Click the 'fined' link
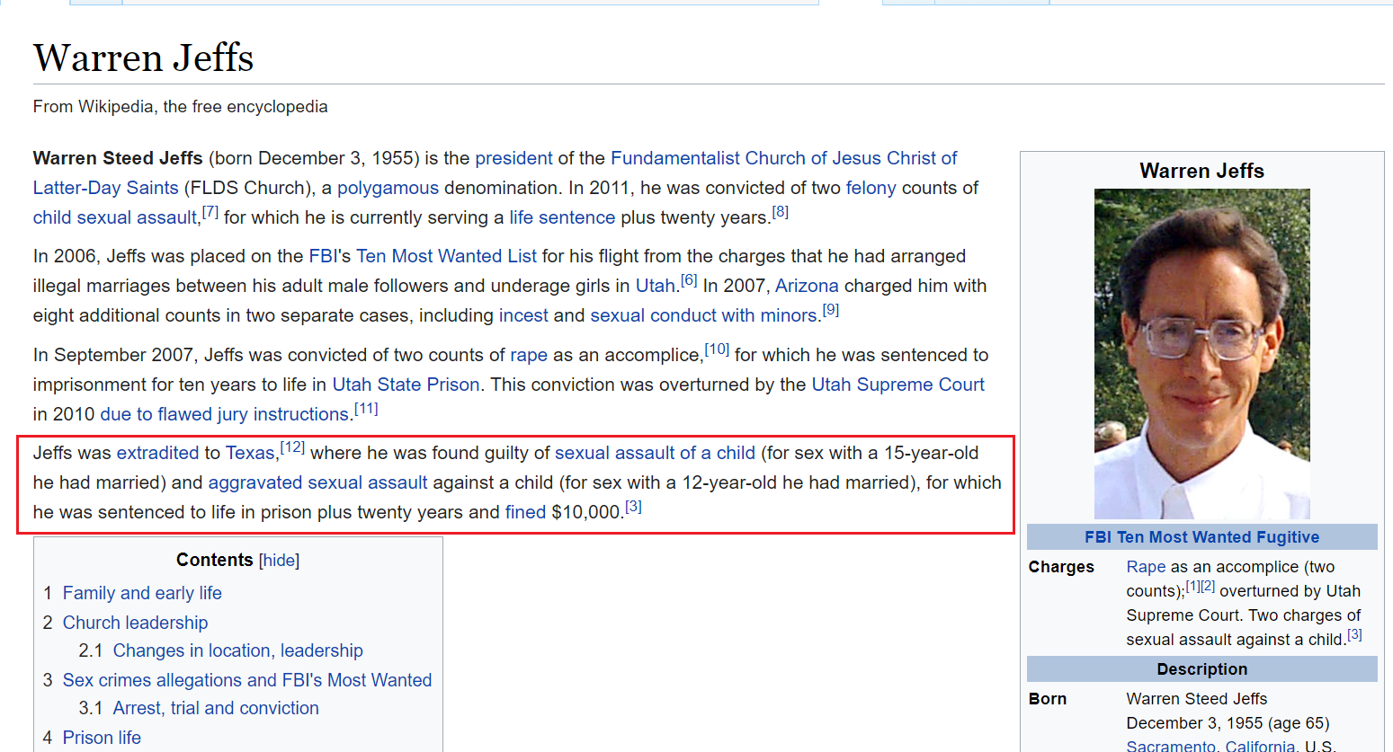This screenshot has width=1393, height=752. pyautogui.click(x=525, y=512)
